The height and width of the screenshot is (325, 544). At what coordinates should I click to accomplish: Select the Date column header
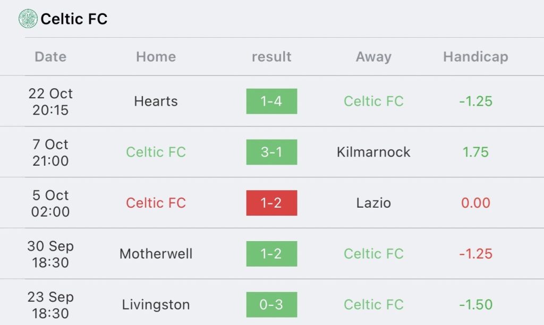(50, 56)
